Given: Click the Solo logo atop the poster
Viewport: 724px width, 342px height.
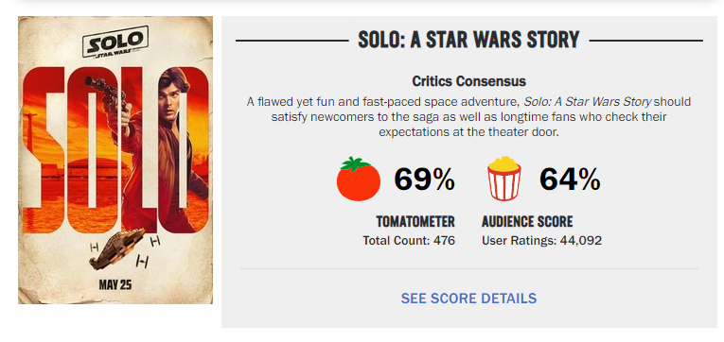Looking at the screenshot, I should (115, 43).
